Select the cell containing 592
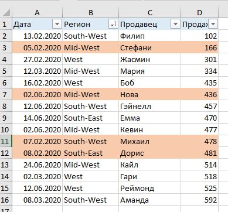228x212 pixels. pos(199,200)
